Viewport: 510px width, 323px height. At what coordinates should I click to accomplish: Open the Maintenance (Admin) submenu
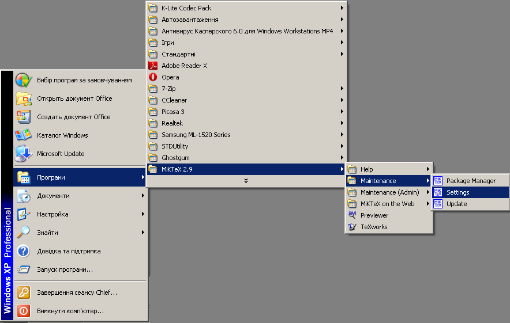click(389, 192)
